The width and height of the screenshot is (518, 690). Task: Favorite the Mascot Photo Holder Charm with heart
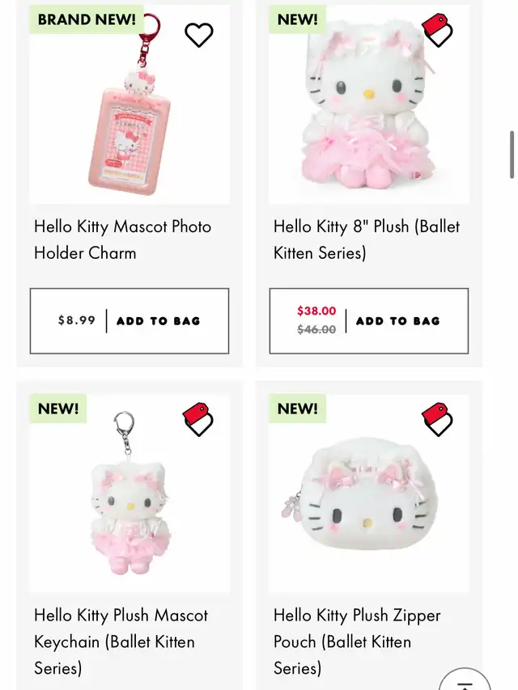pos(198,35)
